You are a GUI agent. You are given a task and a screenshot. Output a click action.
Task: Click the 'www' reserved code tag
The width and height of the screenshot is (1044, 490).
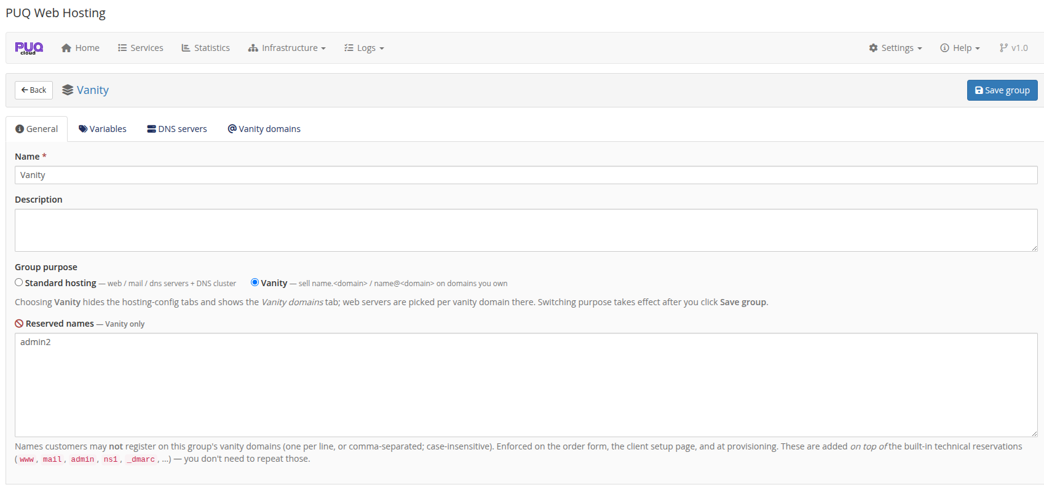tap(26, 459)
